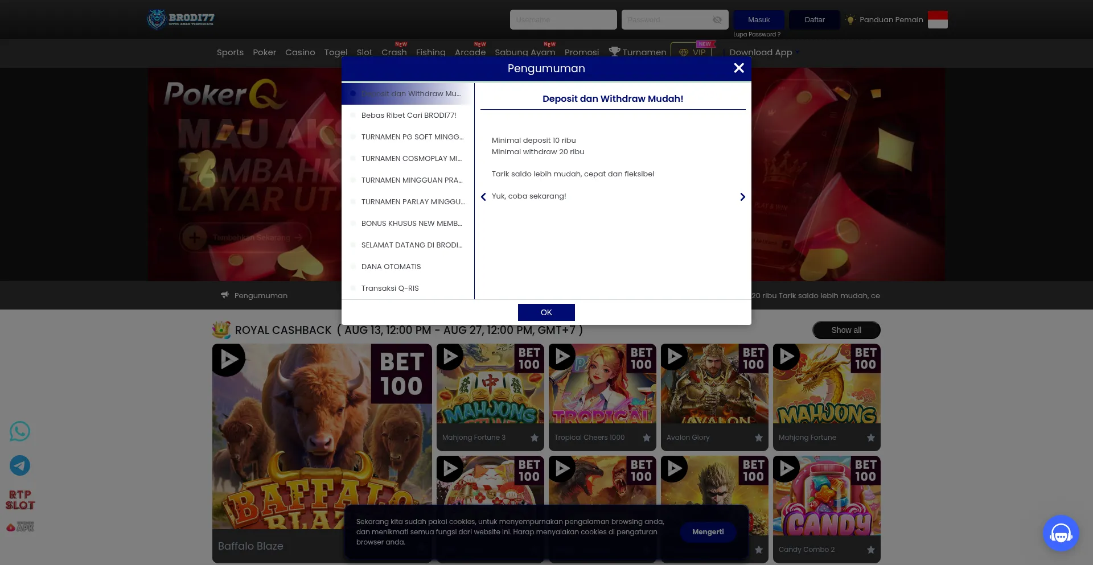Image resolution: width=1093 pixels, height=565 pixels.
Task: Select BONUS KHUSUS NEW MEMB announcement
Action: click(408, 224)
